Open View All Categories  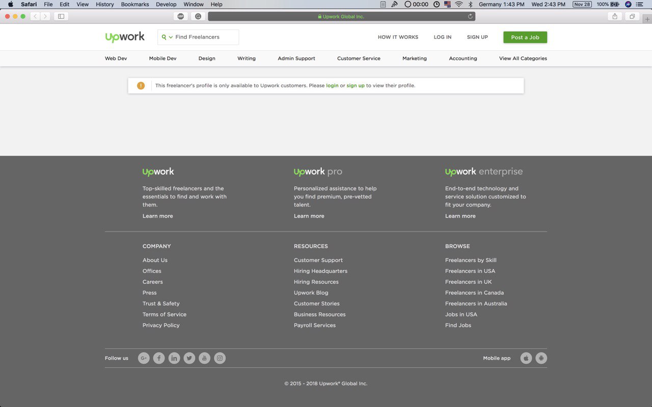pos(523,59)
